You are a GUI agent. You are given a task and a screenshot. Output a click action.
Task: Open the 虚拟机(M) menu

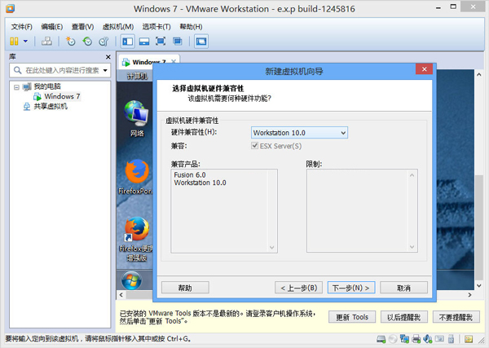click(x=118, y=27)
